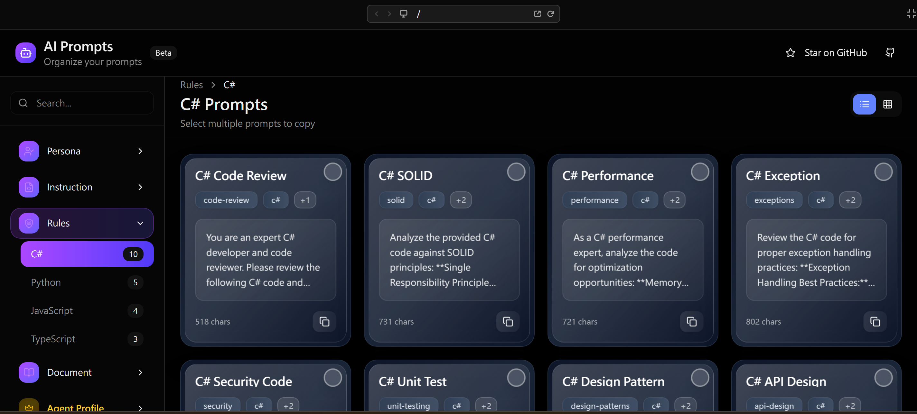This screenshot has width=917, height=414.
Task: Navigate to Rules via breadcrumb link
Action: [x=191, y=84]
